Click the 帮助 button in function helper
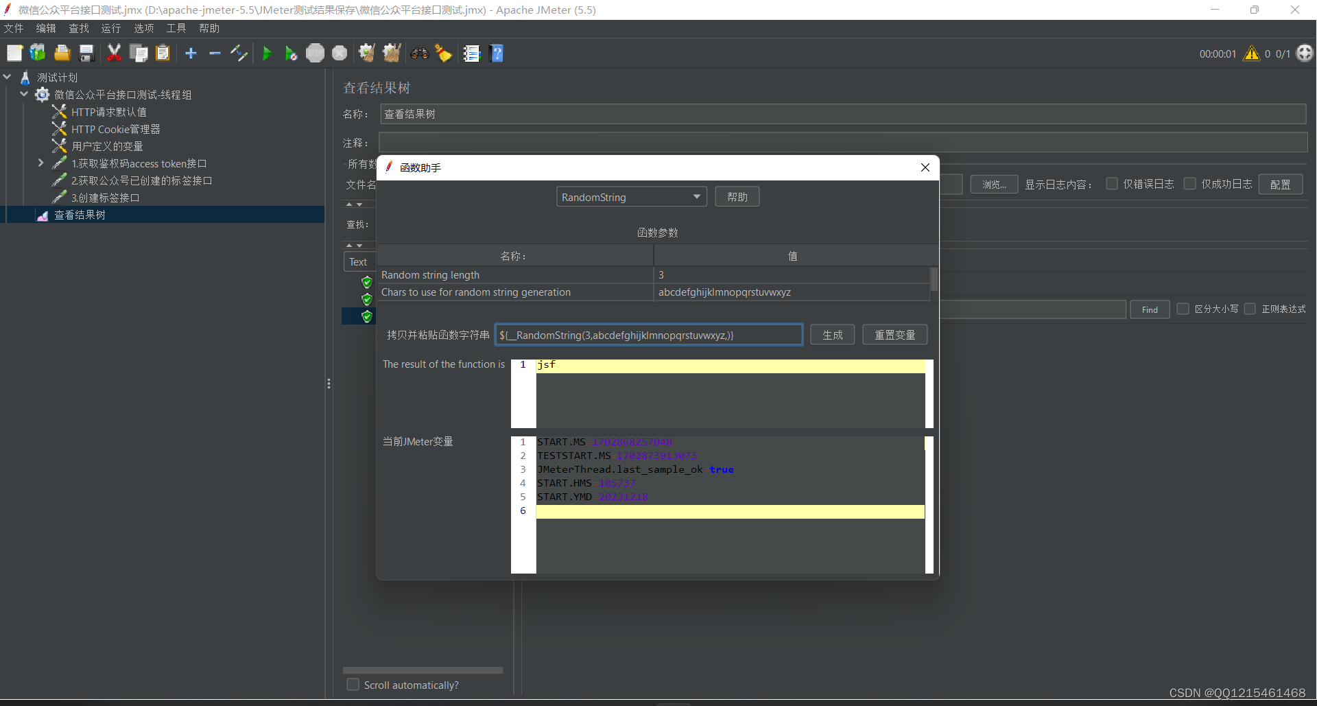Viewport: 1317px width, 706px height. [737, 197]
